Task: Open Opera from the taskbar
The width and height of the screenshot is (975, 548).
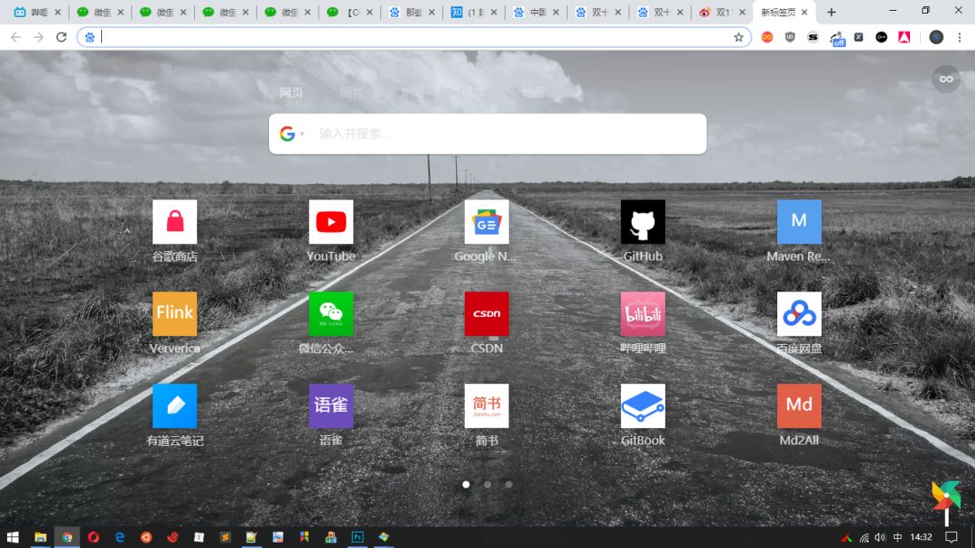Action: [93, 537]
